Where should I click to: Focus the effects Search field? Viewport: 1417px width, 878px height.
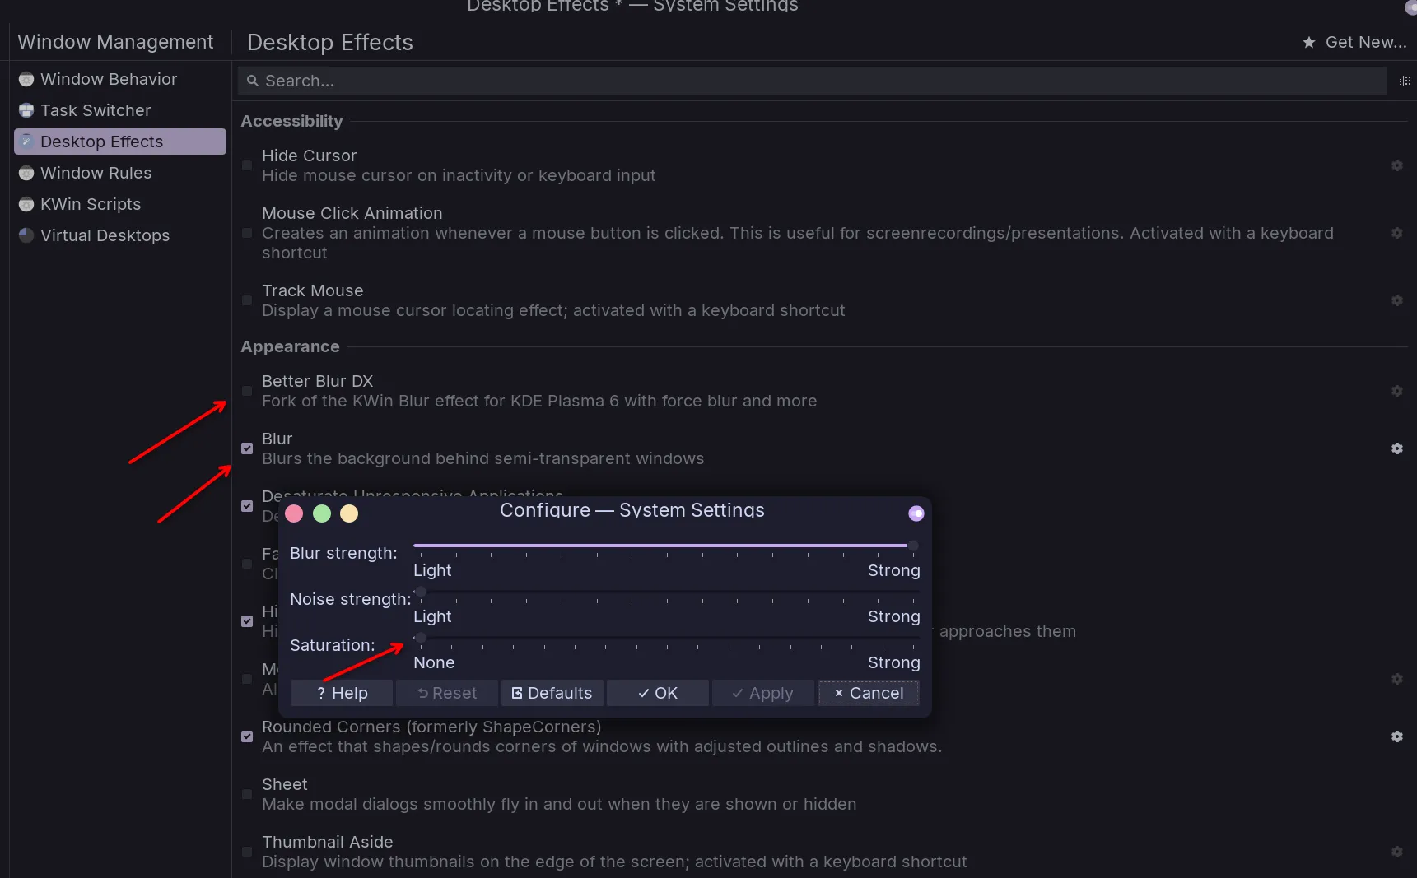812,81
